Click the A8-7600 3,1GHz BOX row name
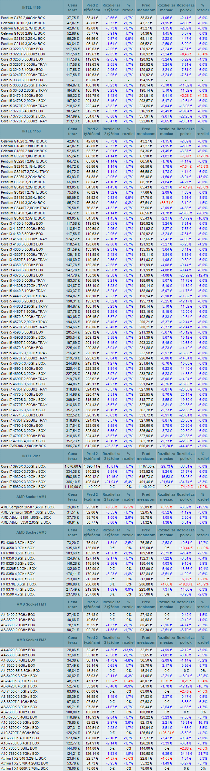The height and width of the screenshot is (771, 210). 18,712
